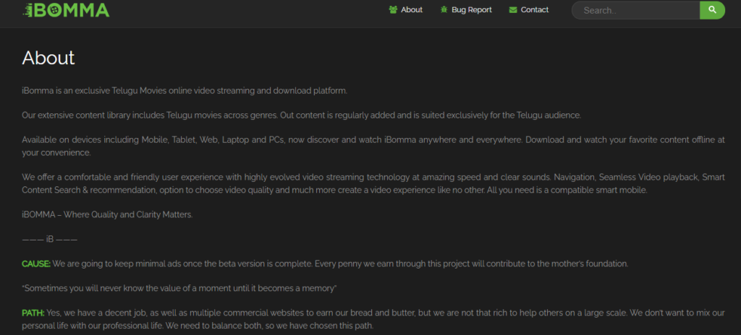
Task: Click the people icon beside About
Action: click(393, 9)
